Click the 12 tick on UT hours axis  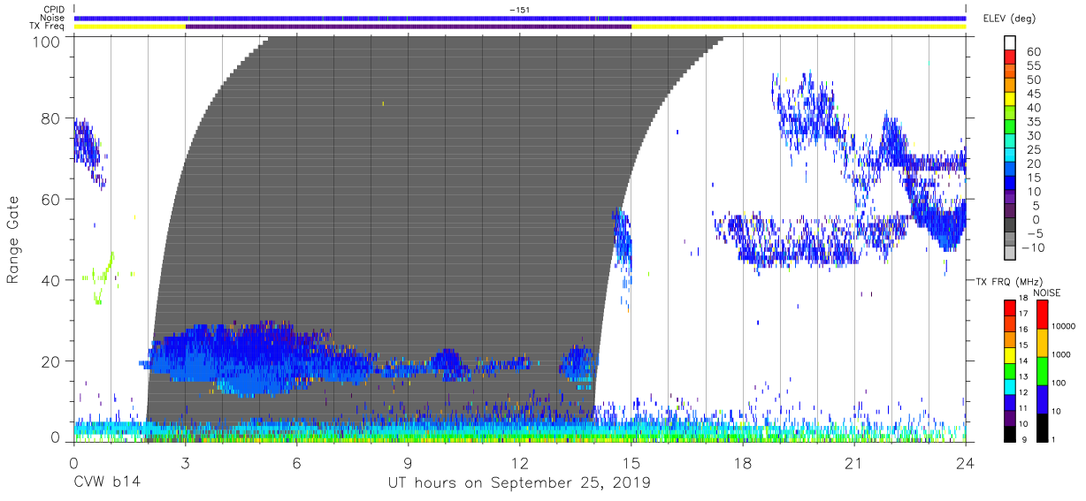pos(519,462)
